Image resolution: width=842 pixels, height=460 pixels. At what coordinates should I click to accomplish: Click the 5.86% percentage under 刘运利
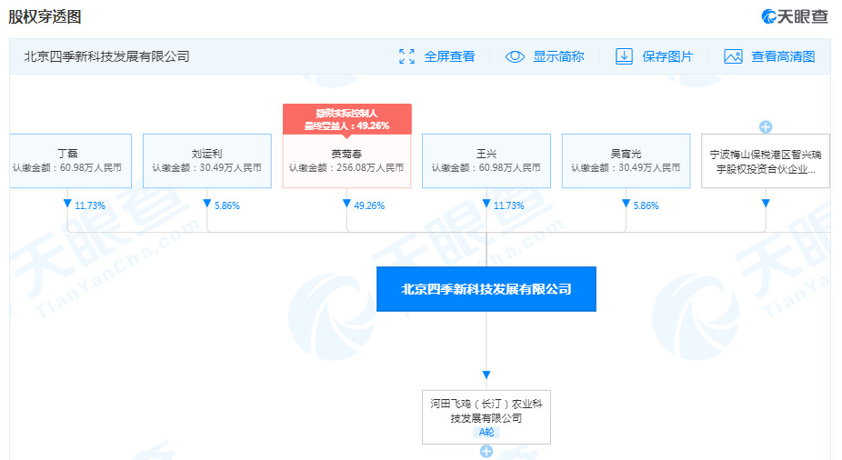click(227, 205)
